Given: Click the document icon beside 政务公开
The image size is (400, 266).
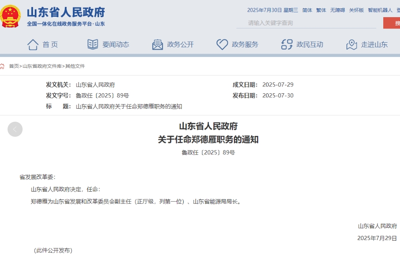Looking at the screenshot, I should [157, 44].
